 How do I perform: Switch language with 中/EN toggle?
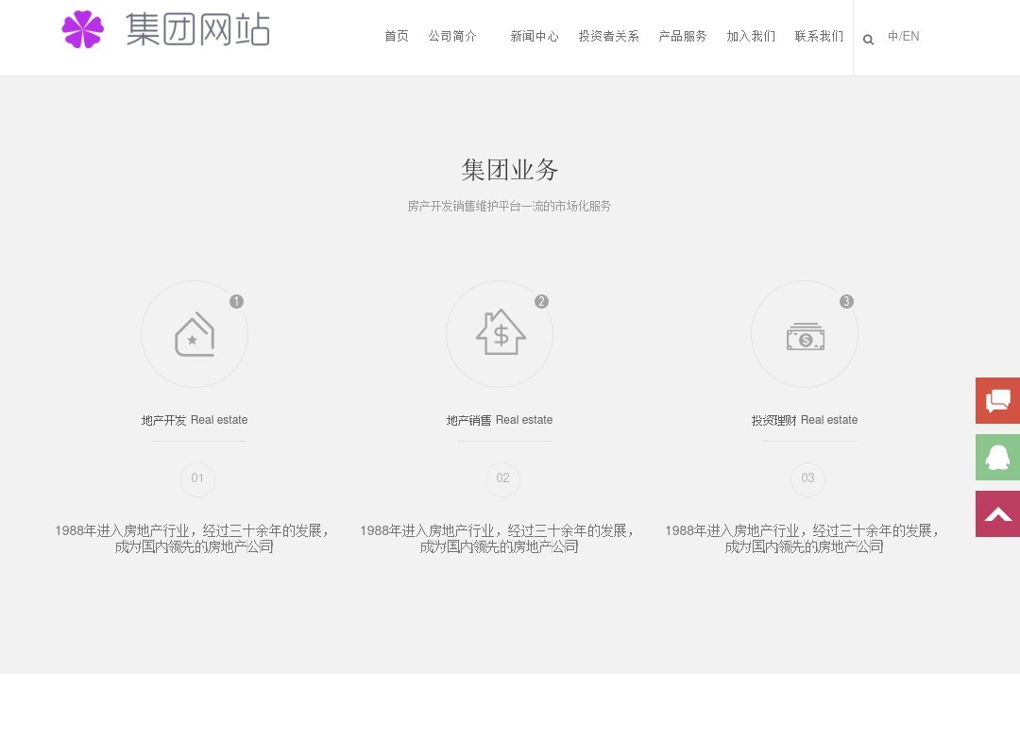903,37
